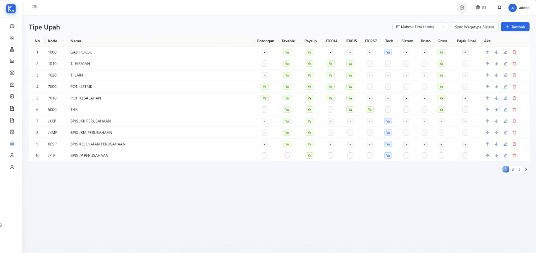
Task: Click the Tipe Upah page title
Action: point(44,27)
